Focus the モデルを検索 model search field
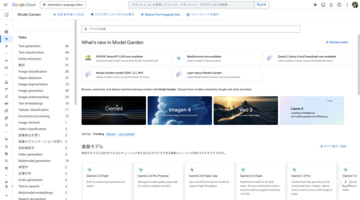The image size is (360, 200). (x=191, y=29)
